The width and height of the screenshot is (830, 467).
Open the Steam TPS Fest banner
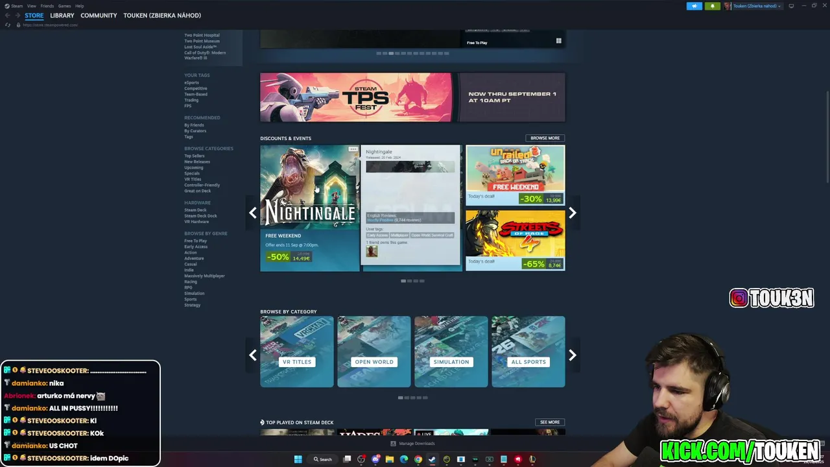[412, 97]
